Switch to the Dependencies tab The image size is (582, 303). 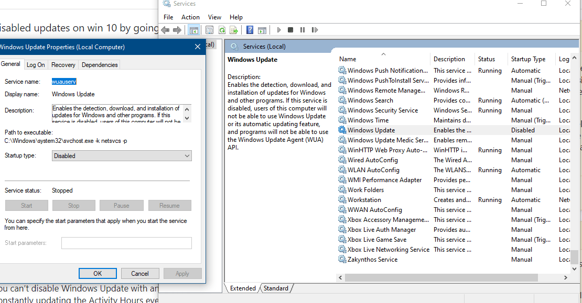tap(100, 65)
